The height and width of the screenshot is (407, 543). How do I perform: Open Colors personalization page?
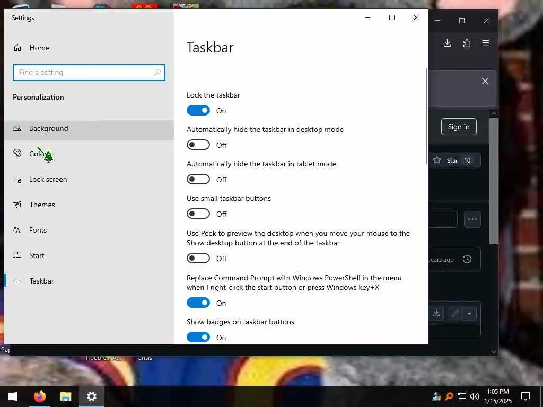89,154
